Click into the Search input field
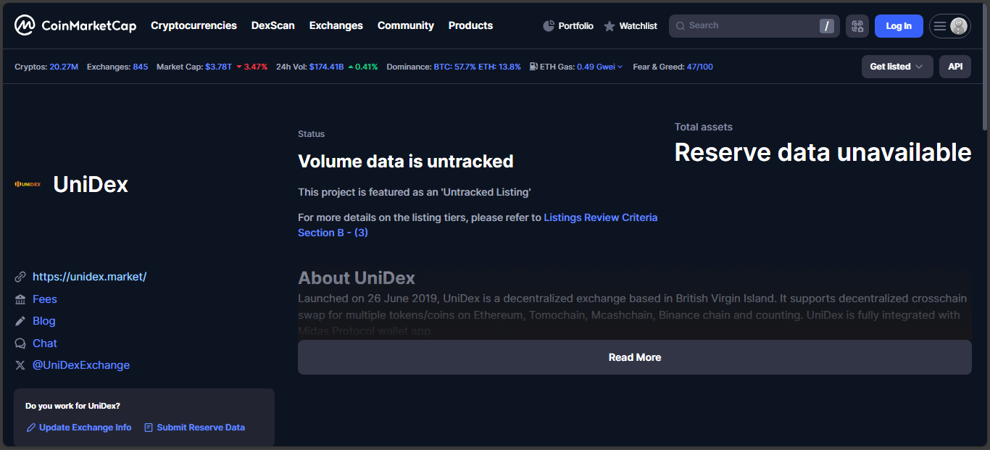 (x=746, y=26)
